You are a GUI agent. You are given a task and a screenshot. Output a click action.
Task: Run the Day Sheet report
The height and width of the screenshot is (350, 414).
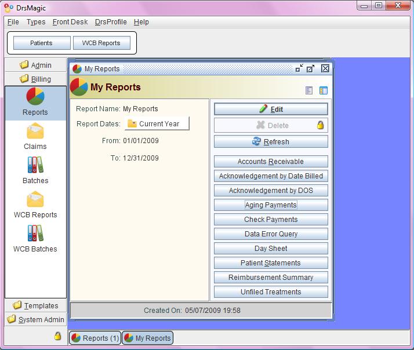(271, 249)
